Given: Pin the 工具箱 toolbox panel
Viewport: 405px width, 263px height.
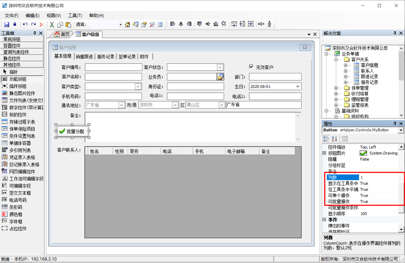Looking at the screenshot, I should (x=35, y=33).
